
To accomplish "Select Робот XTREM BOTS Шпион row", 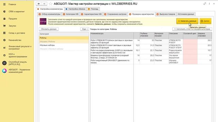I will pyautogui.click(x=112, y=41).
